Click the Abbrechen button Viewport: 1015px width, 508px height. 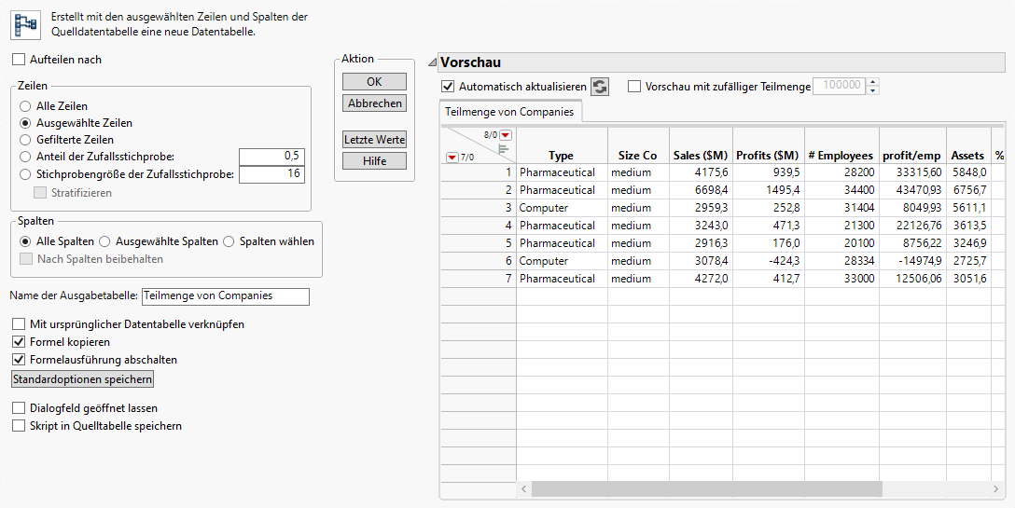click(374, 103)
